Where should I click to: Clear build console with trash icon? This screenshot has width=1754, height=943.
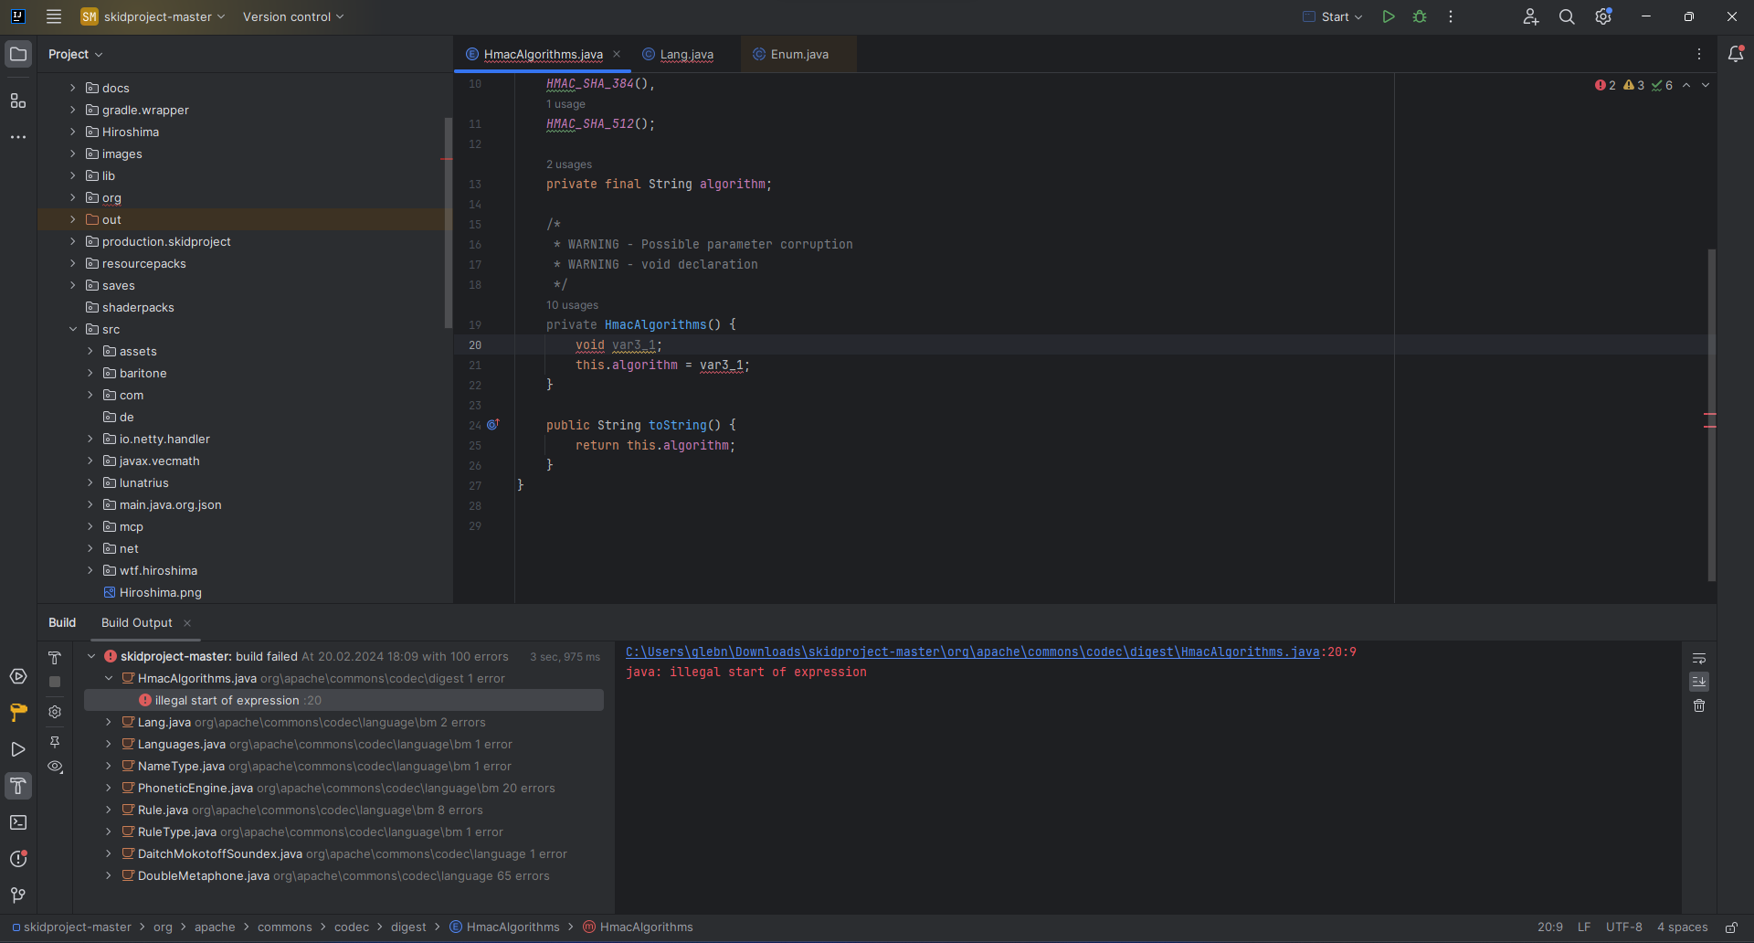tap(1699, 705)
